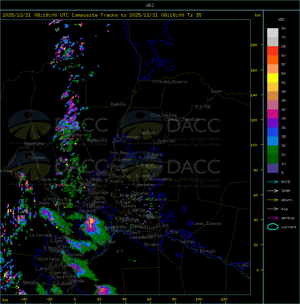
Task: Click the Uspallata town label
Action: pos(34,144)
